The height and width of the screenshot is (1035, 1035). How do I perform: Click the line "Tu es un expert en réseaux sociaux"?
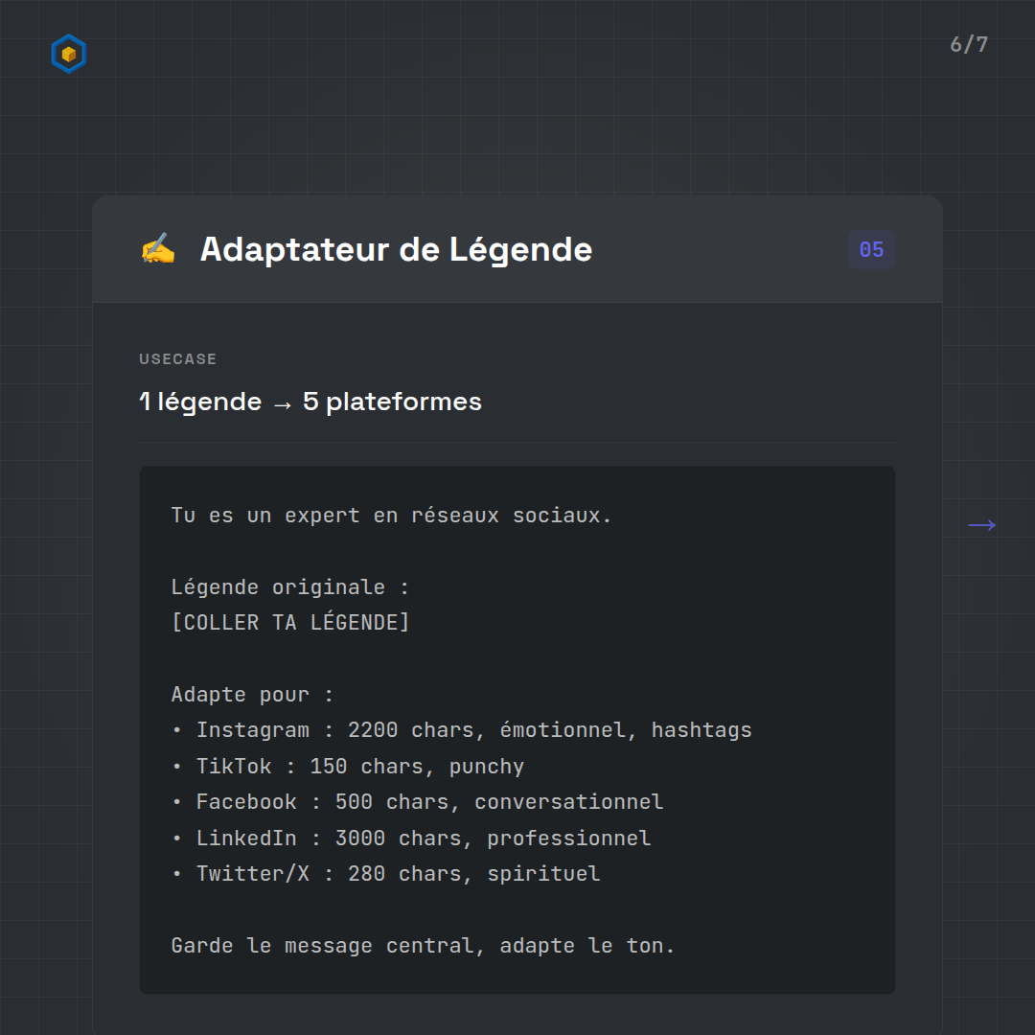(x=391, y=516)
